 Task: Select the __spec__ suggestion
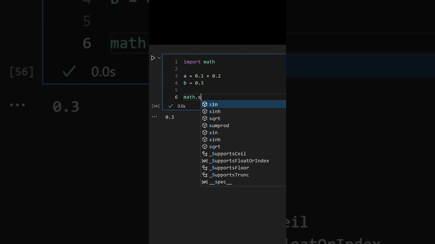click(244, 182)
